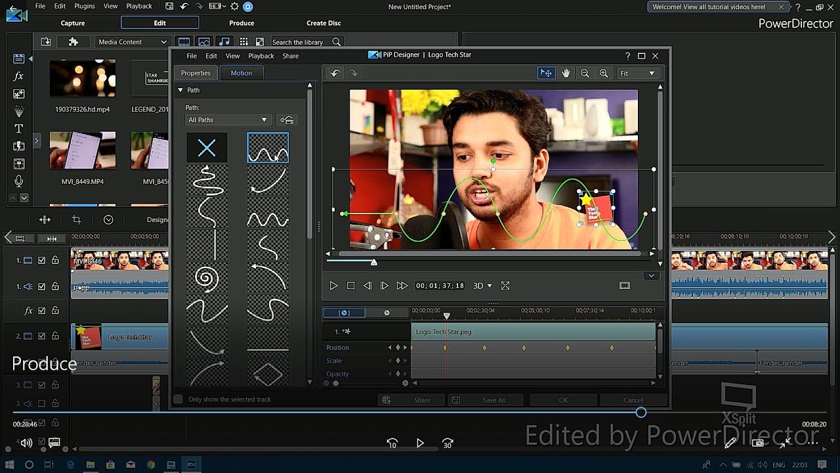Click the preview scrubber slider handle
Screen dimensions: 840x473
[373, 263]
